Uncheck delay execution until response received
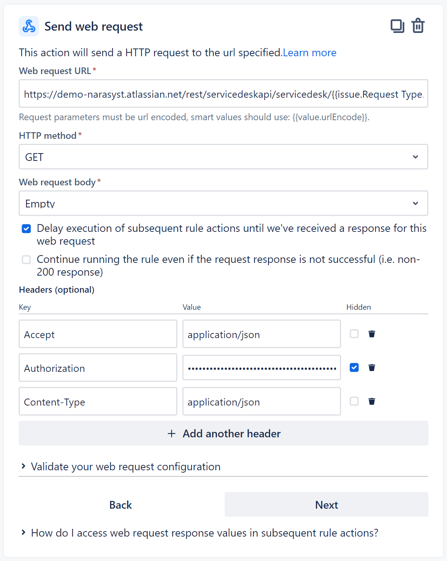 pyautogui.click(x=26, y=229)
